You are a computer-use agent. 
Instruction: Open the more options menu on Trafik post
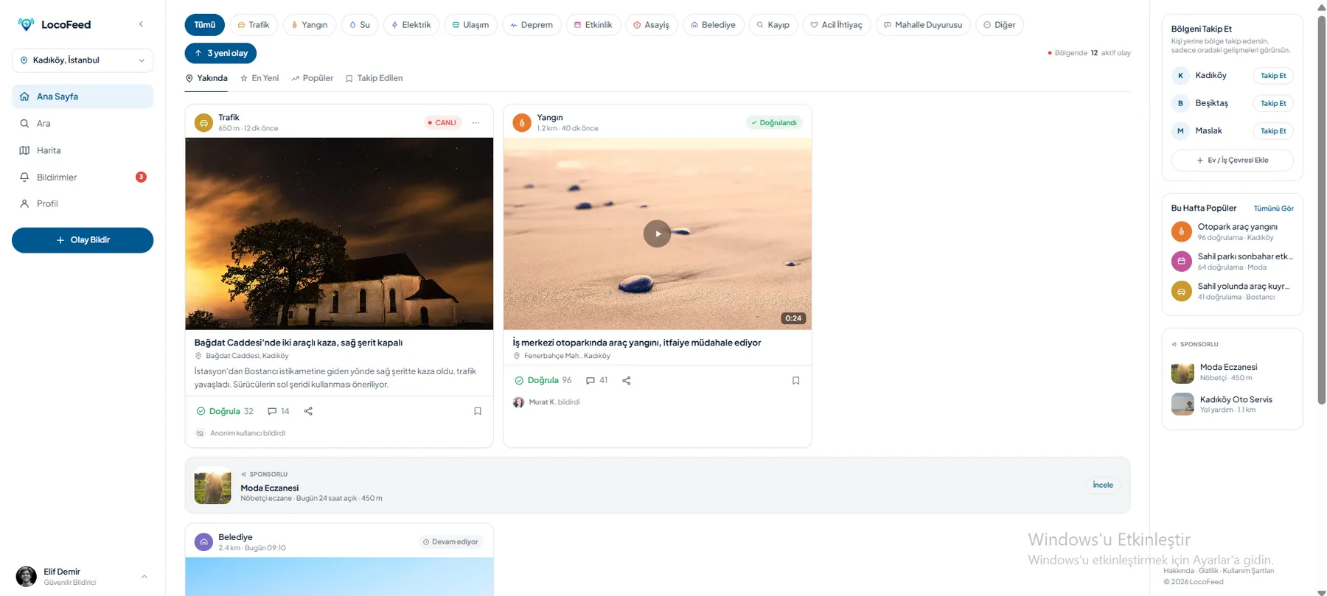point(476,123)
